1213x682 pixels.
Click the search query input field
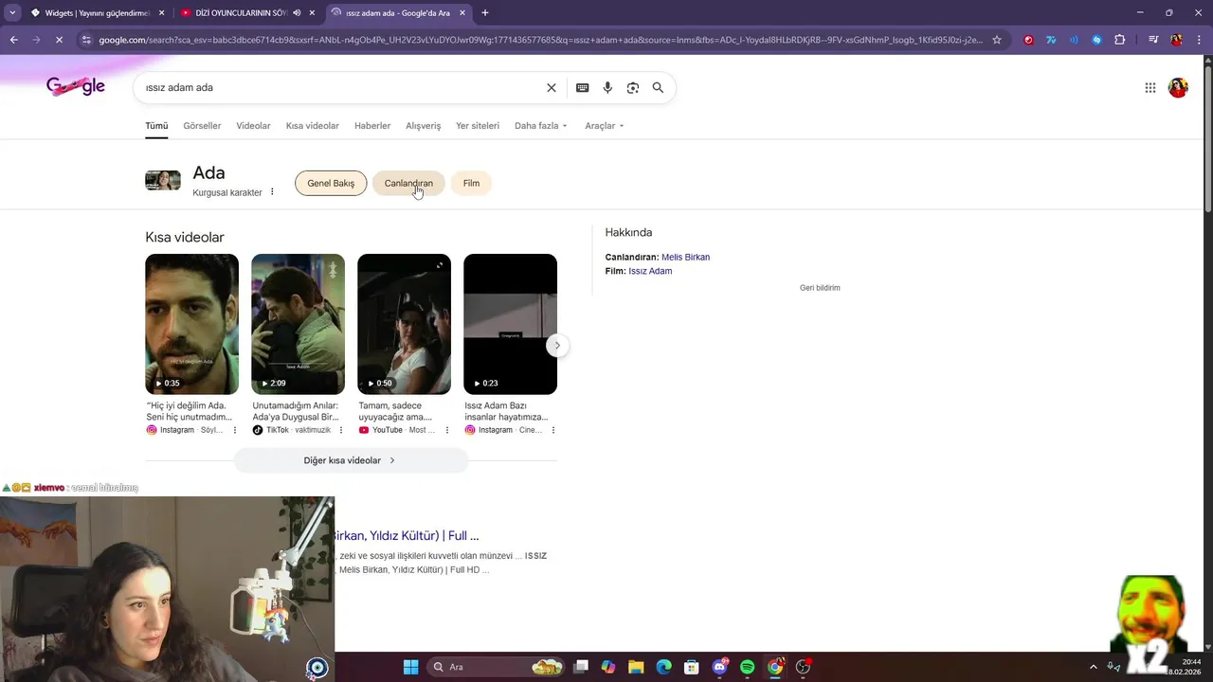click(x=341, y=87)
